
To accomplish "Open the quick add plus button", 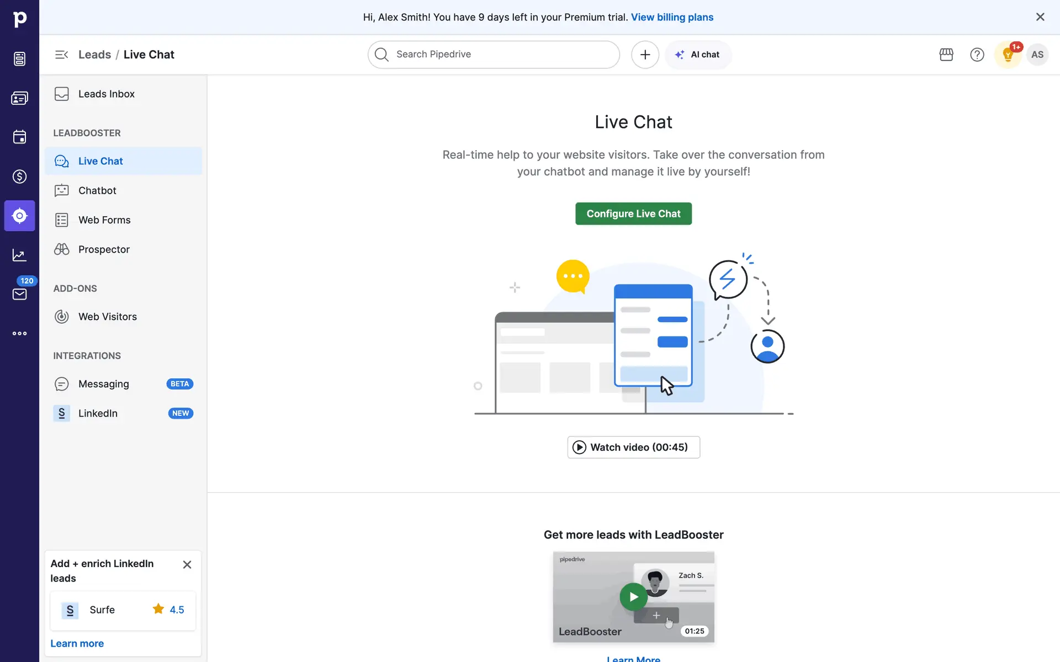I will 645,55.
